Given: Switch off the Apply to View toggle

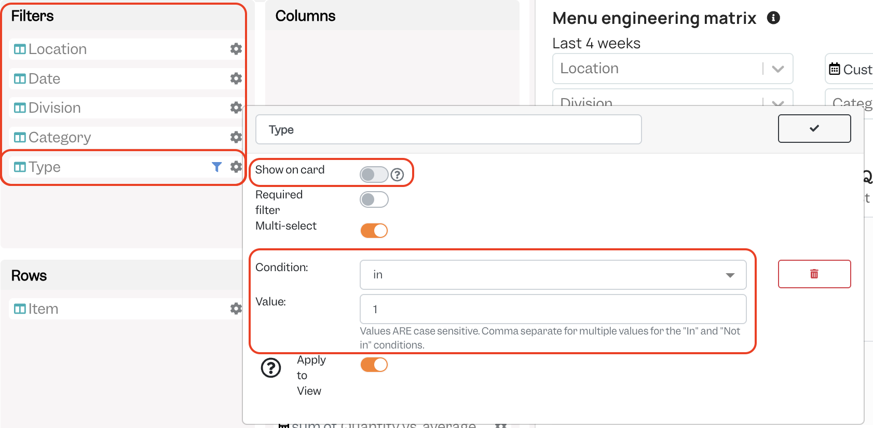Looking at the screenshot, I should coord(374,365).
